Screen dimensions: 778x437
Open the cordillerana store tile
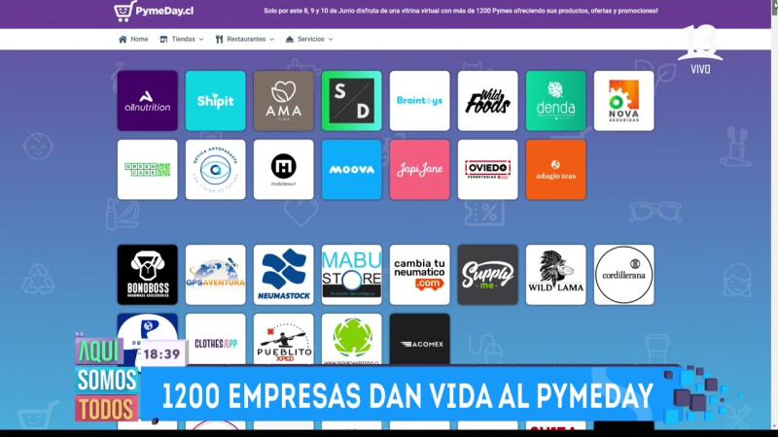pyautogui.click(x=624, y=275)
